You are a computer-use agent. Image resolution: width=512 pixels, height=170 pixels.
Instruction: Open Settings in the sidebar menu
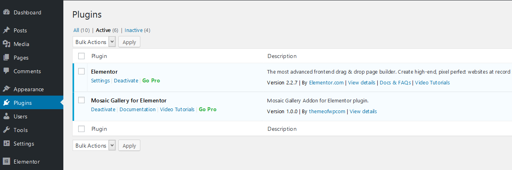coord(24,144)
